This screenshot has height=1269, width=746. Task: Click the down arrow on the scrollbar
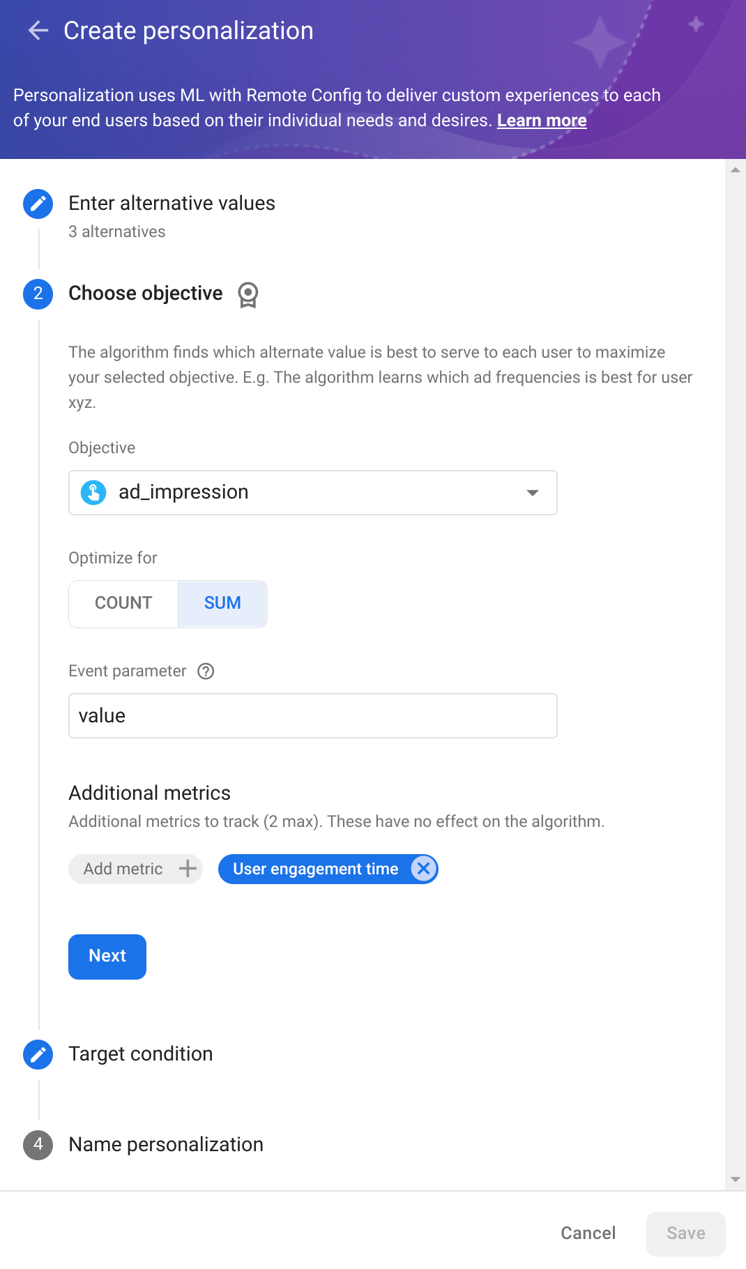coord(736,1177)
